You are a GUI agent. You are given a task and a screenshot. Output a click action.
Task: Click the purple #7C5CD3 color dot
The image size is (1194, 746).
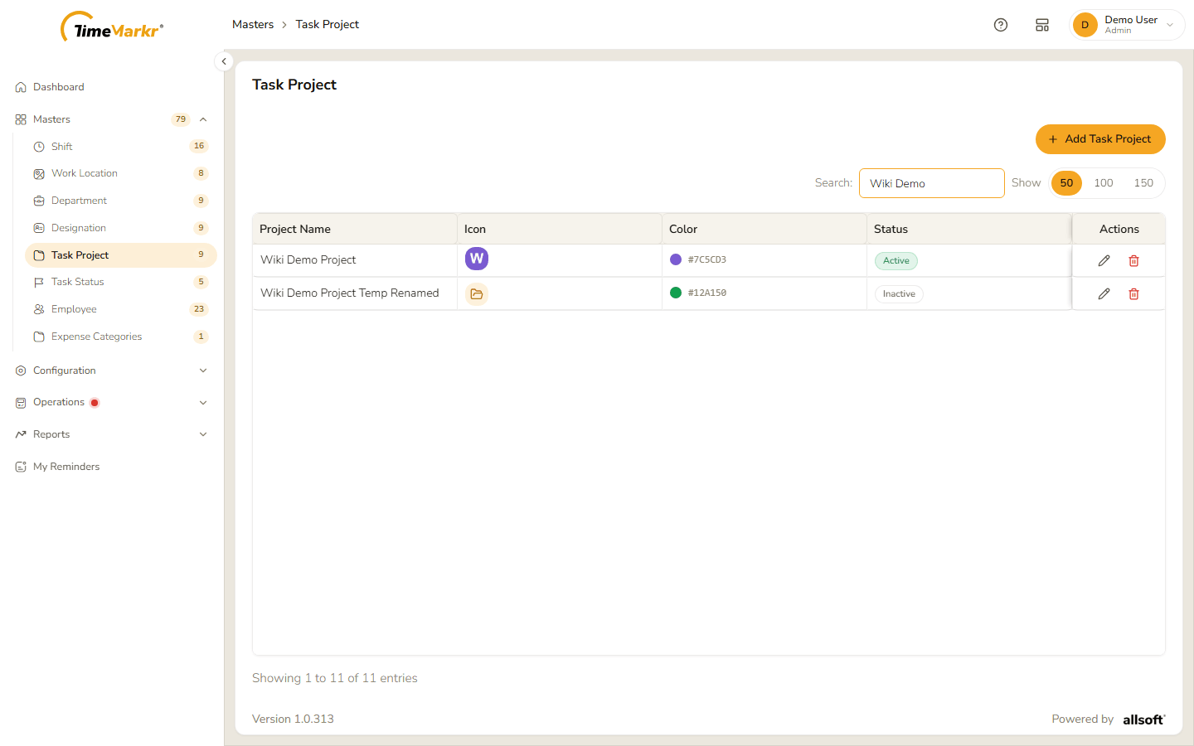coord(676,259)
